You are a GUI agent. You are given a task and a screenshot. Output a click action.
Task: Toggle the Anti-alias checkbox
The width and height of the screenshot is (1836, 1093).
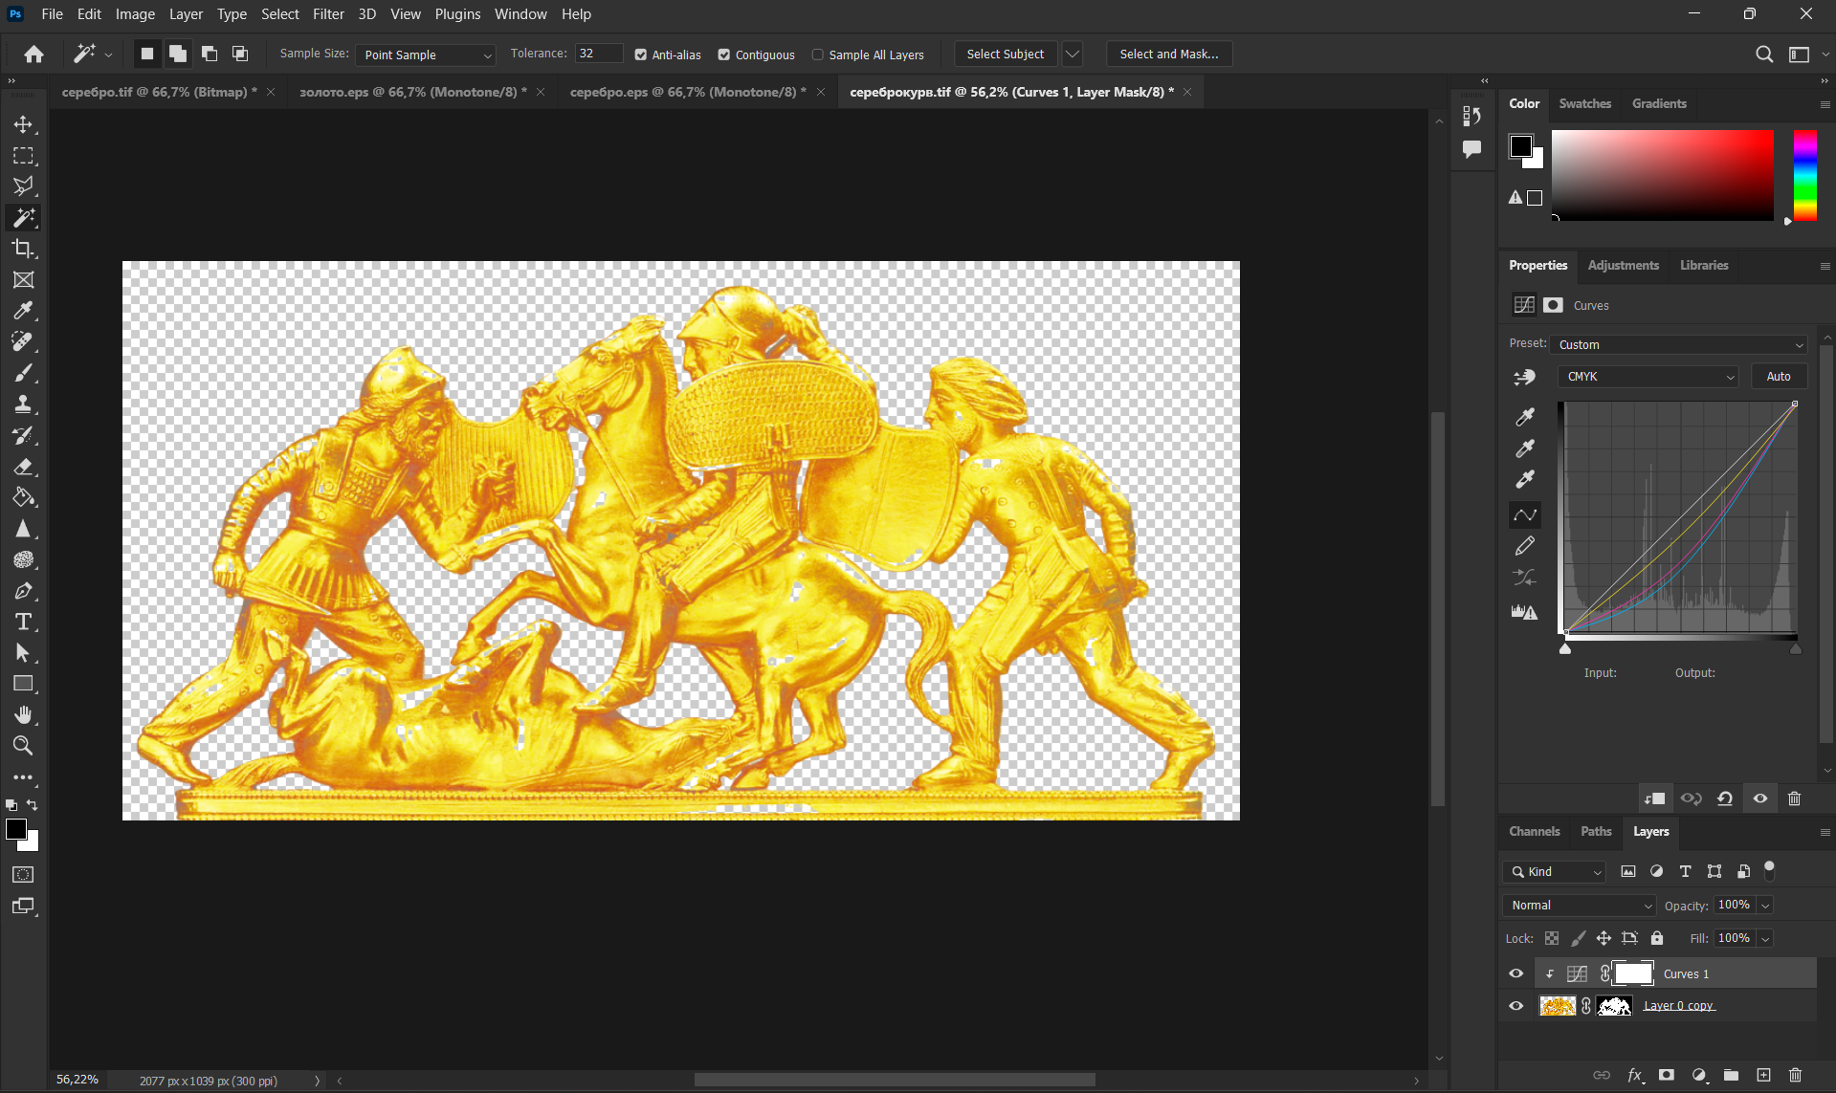pos(641,55)
